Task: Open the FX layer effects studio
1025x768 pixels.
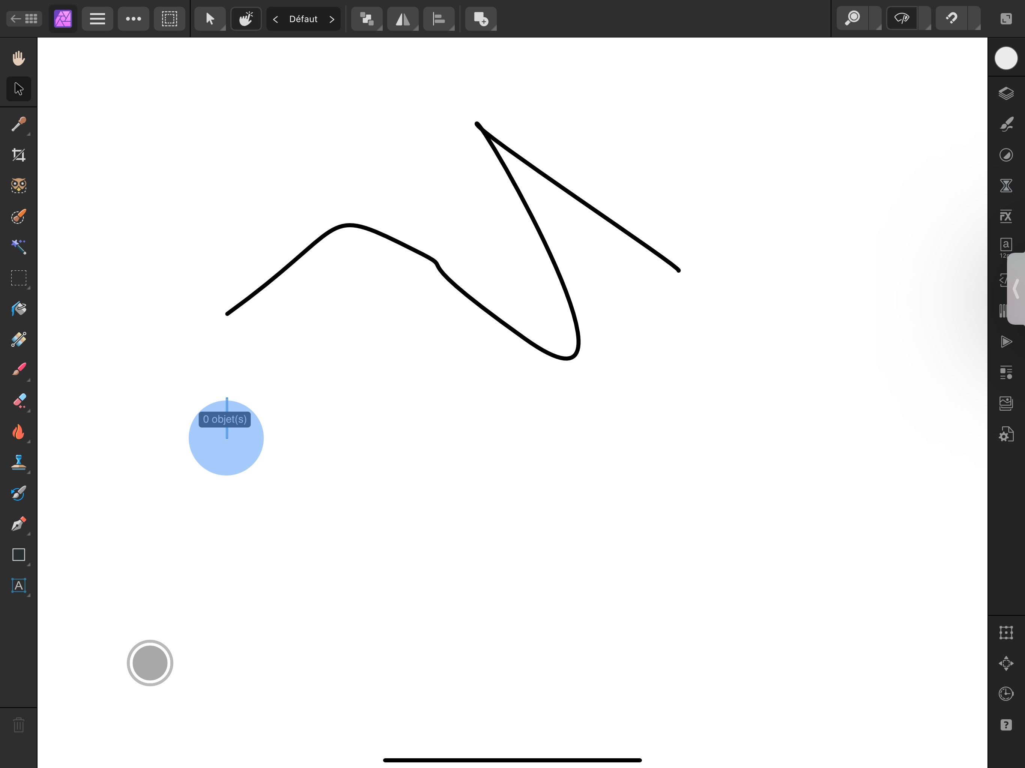Action: (x=1006, y=216)
